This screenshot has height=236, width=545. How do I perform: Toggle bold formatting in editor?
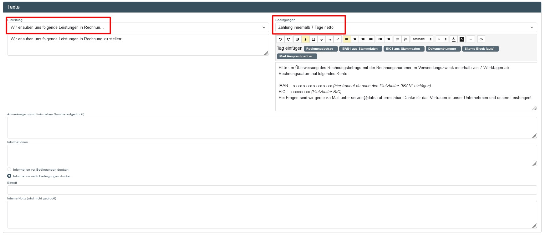[x=298, y=39]
